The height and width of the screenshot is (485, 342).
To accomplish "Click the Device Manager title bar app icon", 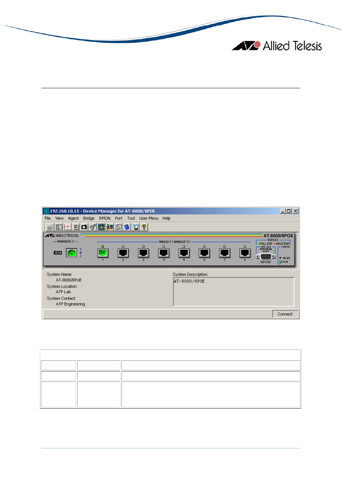I will [46, 211].
